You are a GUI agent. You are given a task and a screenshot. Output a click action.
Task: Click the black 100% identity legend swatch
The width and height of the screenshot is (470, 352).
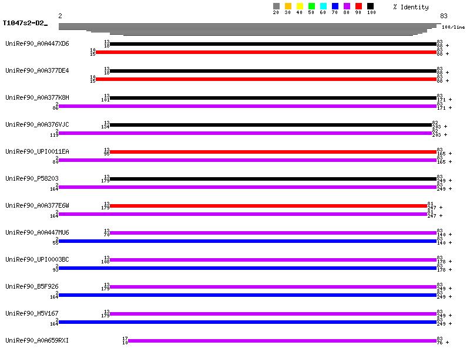[370, 6]
